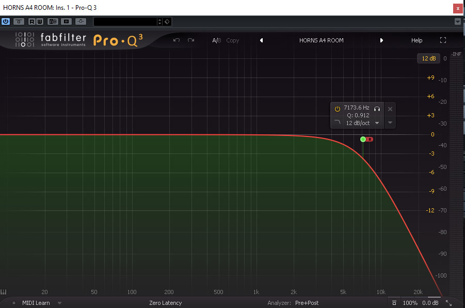
Task: Change the Zero Latency processing mode
Action: 166,303
